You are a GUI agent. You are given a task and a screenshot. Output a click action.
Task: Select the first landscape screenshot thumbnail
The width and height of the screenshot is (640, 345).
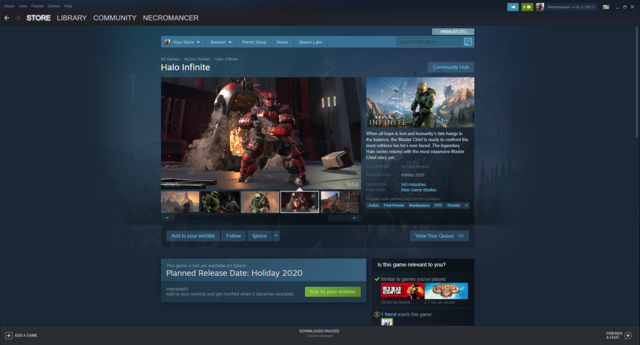pyautogui.click(x=180, y=202)
